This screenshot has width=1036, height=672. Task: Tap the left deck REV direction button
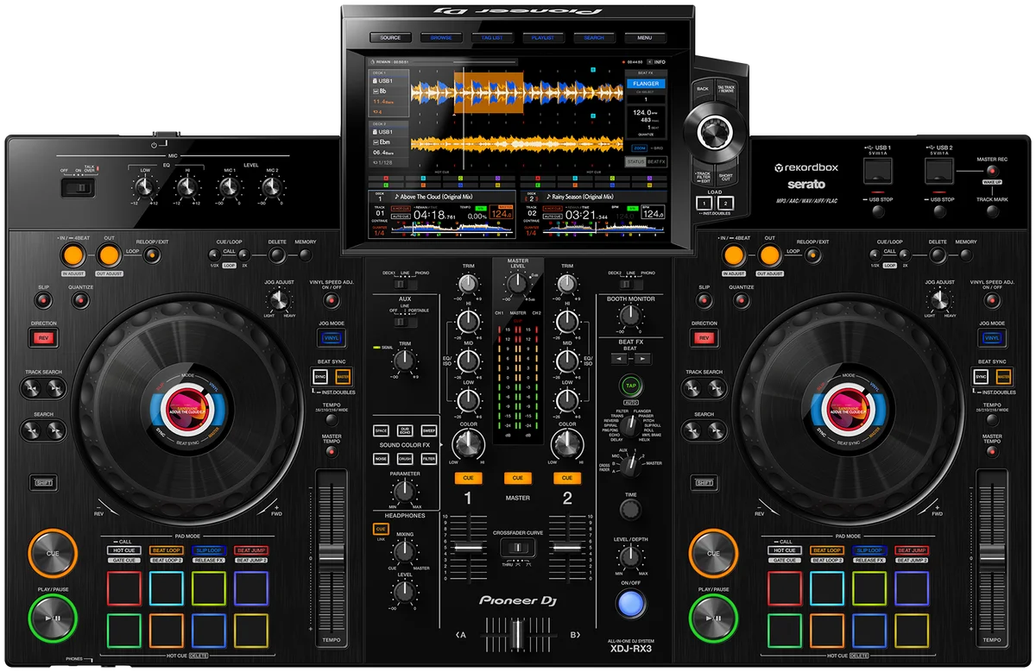(43, 337)
